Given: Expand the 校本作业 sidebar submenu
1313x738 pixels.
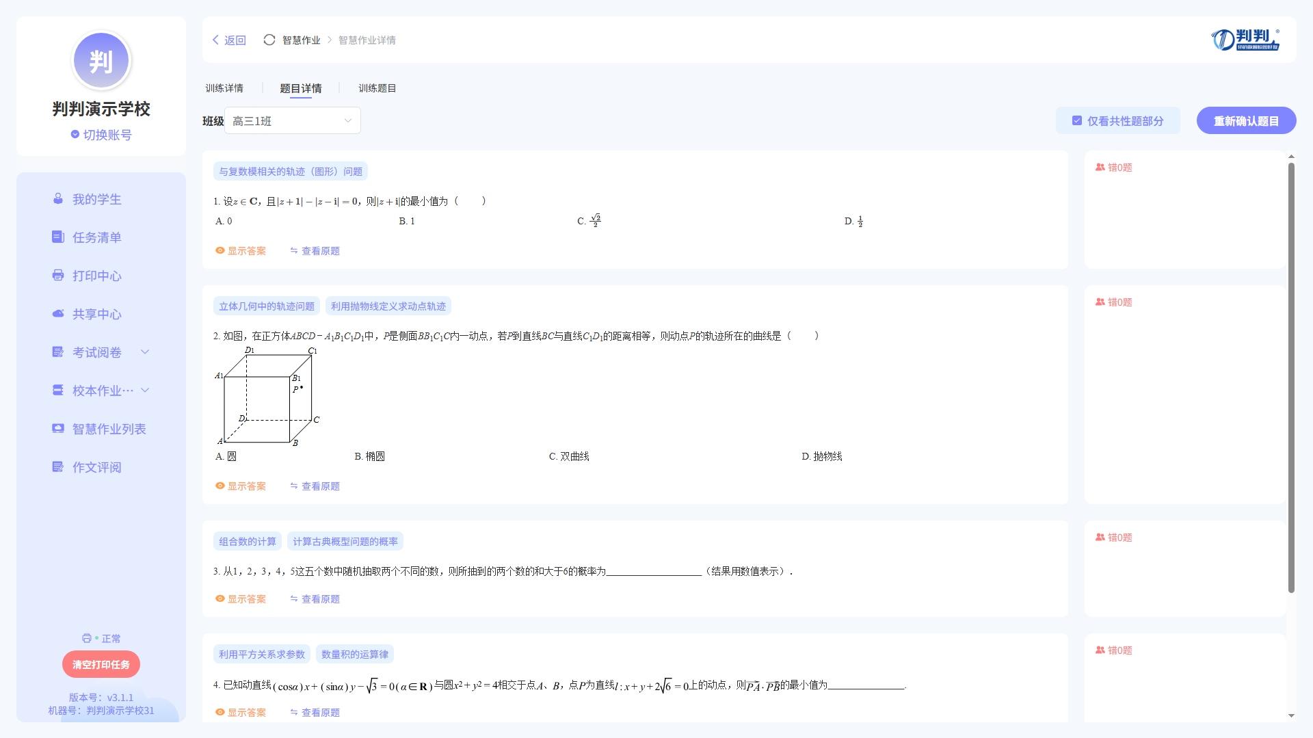Looking at the screenshot, I should tap(145, 391).
